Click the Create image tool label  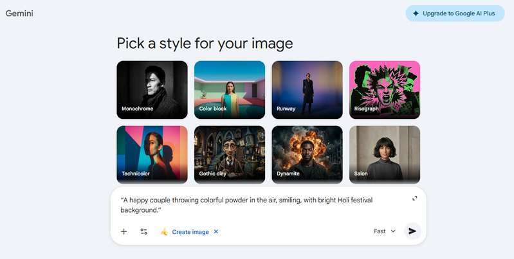[x=190, y=232]
